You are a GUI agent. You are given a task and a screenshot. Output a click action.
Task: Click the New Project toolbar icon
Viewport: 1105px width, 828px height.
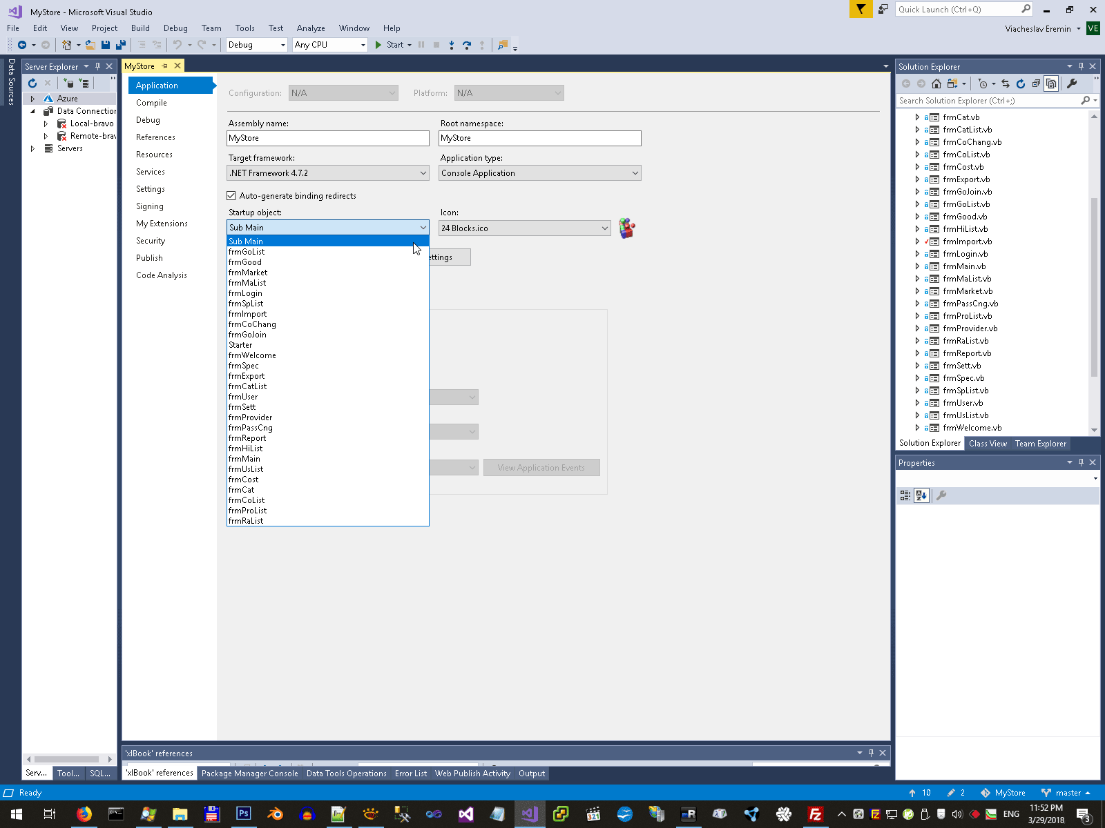tap(66, 45)
